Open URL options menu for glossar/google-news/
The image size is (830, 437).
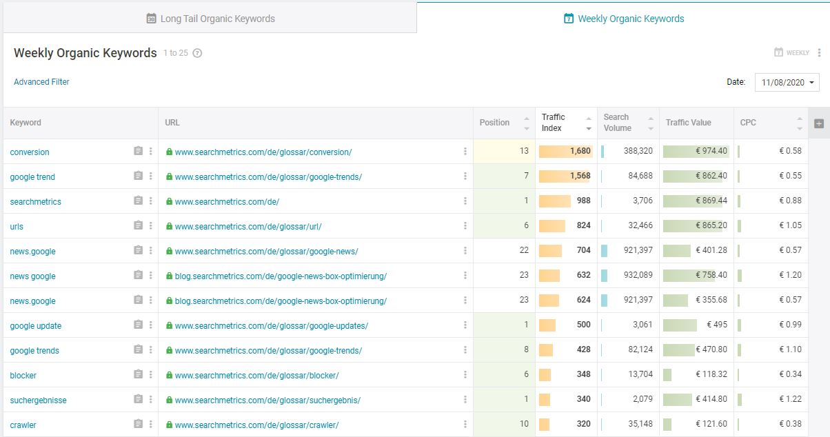pyautogui.click(x=465, y=251)
